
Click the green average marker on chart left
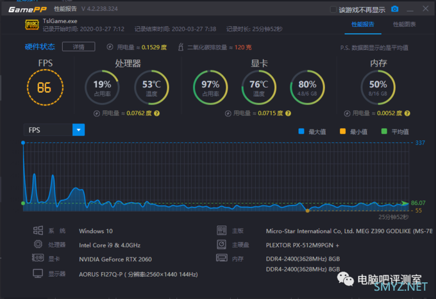[x=23, y=203]
